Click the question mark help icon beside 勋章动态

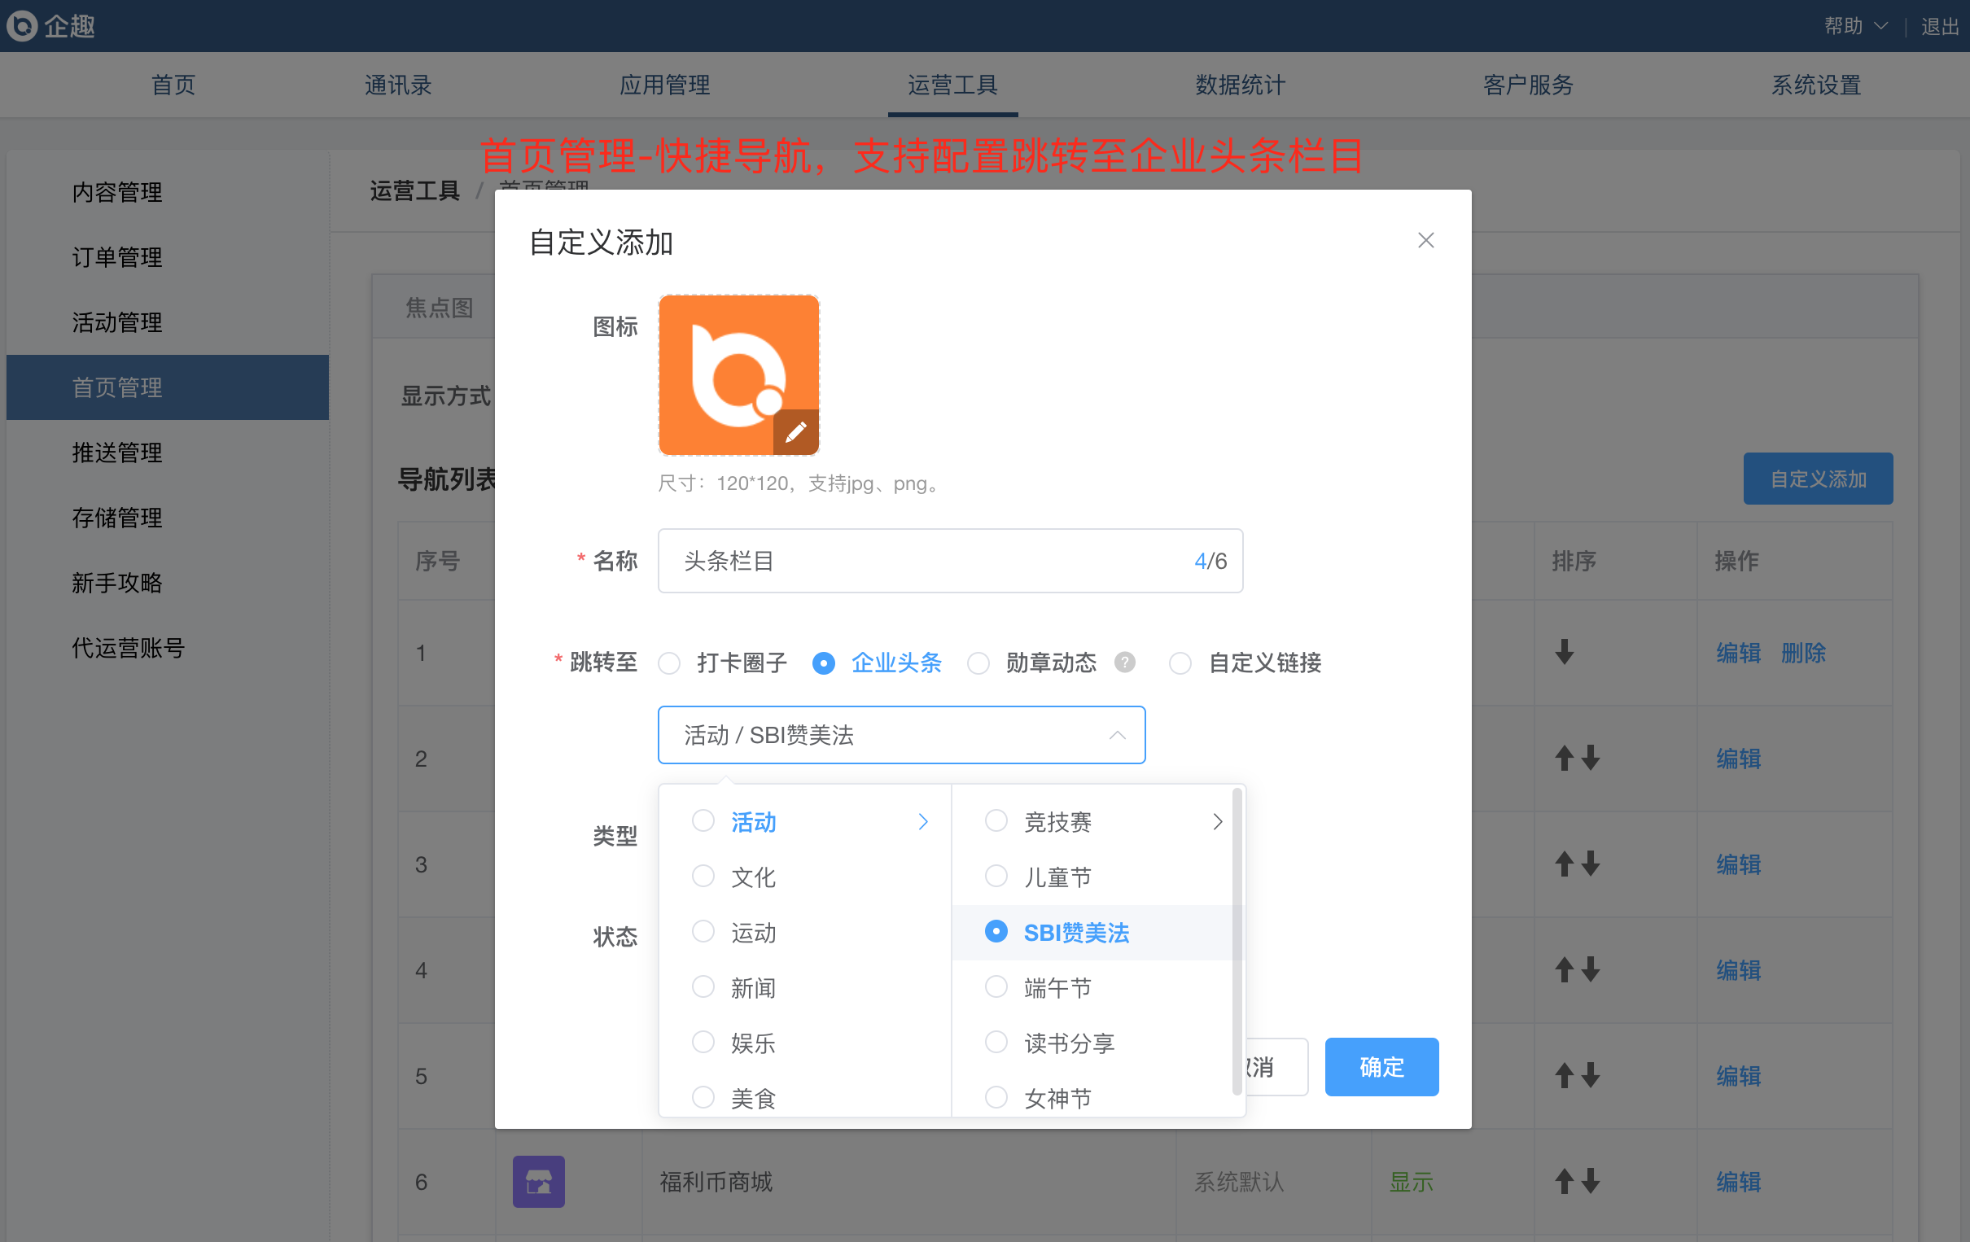click(x=1124, y=662)
